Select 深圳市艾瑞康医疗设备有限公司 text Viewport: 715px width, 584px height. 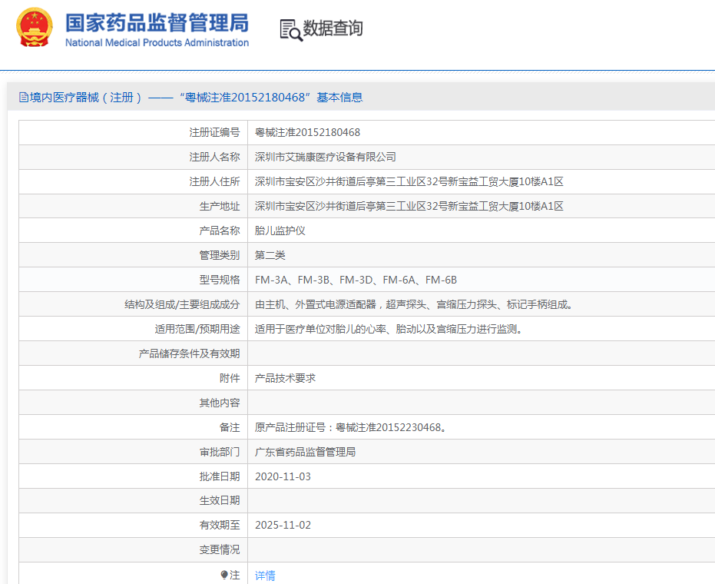pyautogui.click(x=325, y=157)
